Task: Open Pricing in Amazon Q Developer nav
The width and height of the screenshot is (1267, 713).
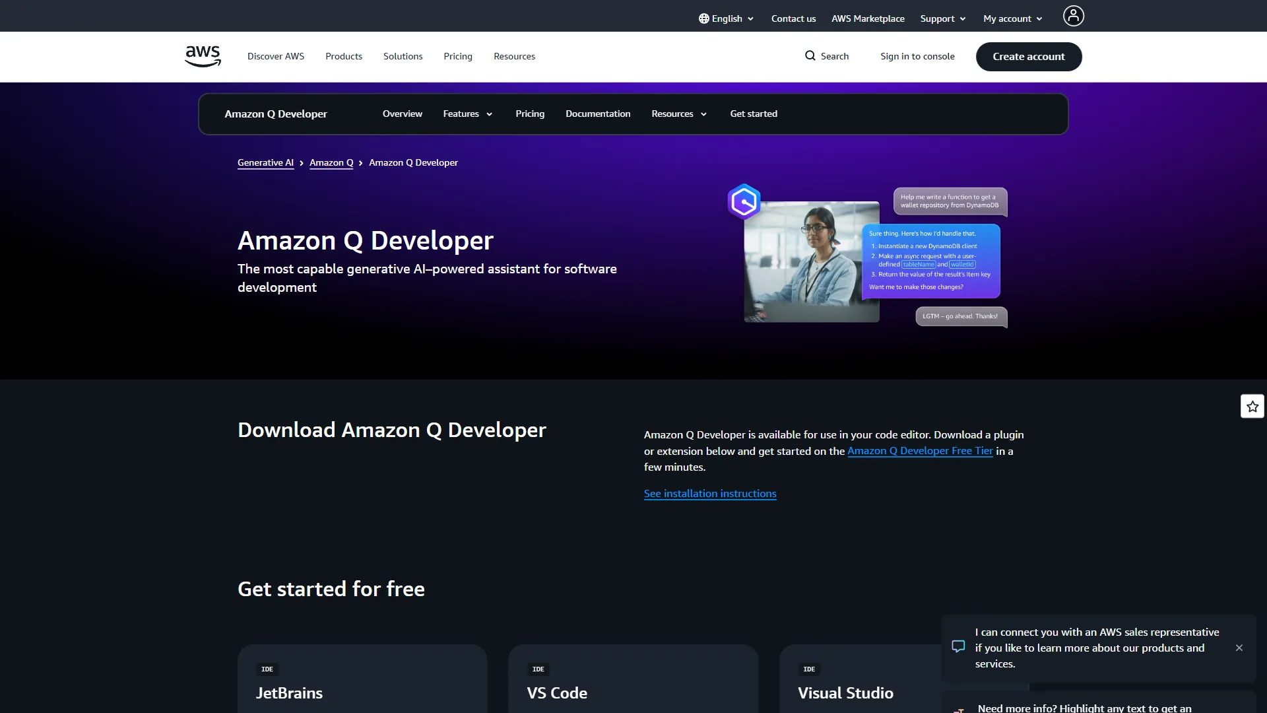Action: point(530,114)
